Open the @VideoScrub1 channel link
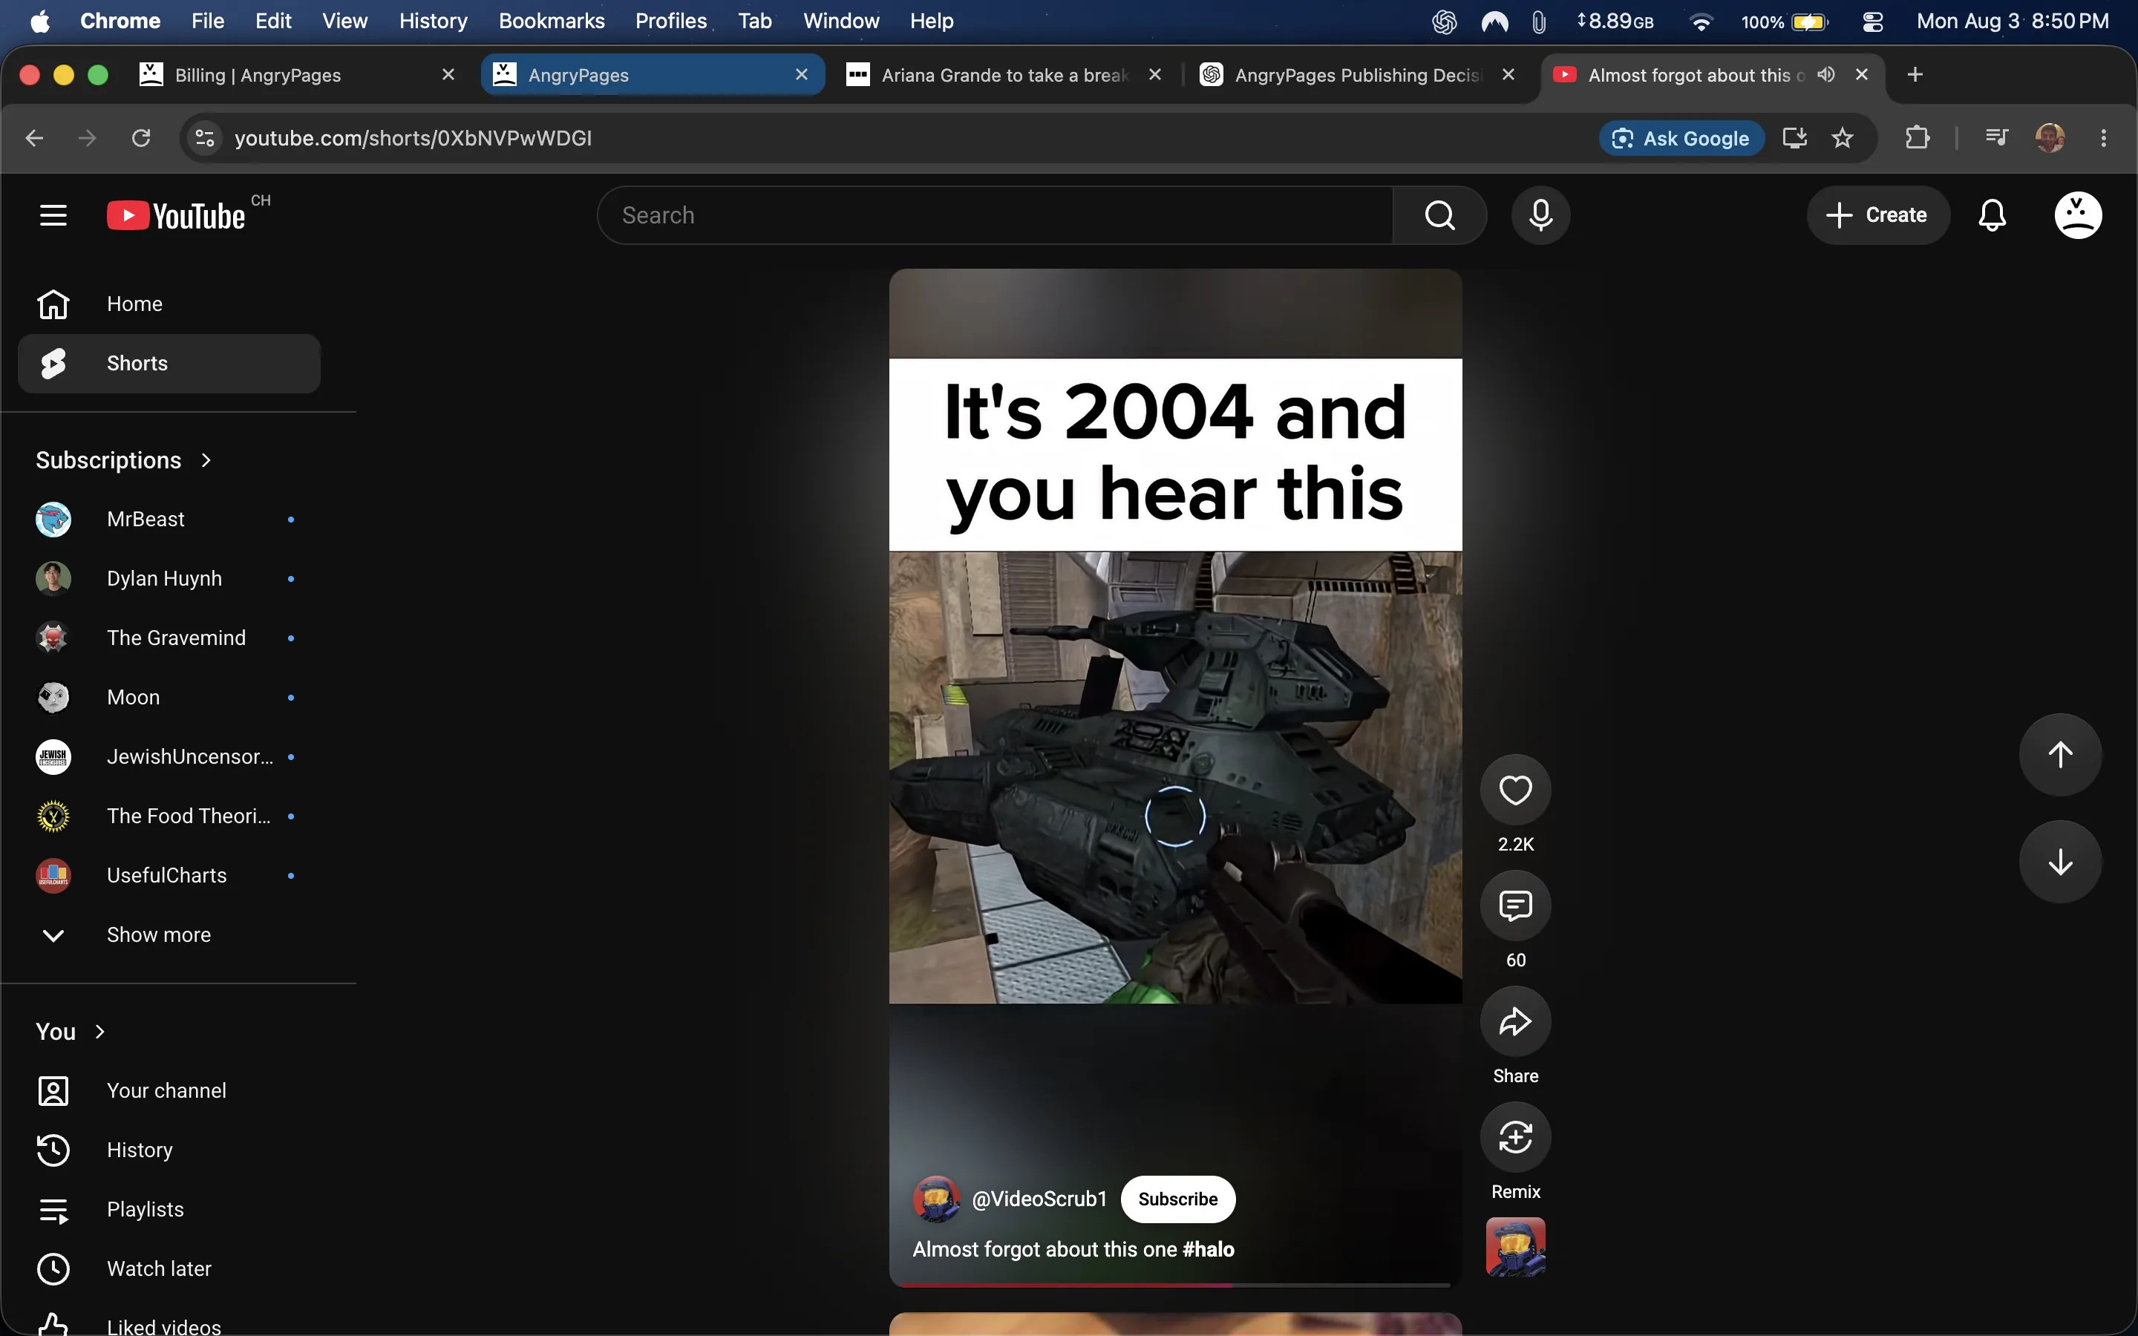 point(1039,1199)
